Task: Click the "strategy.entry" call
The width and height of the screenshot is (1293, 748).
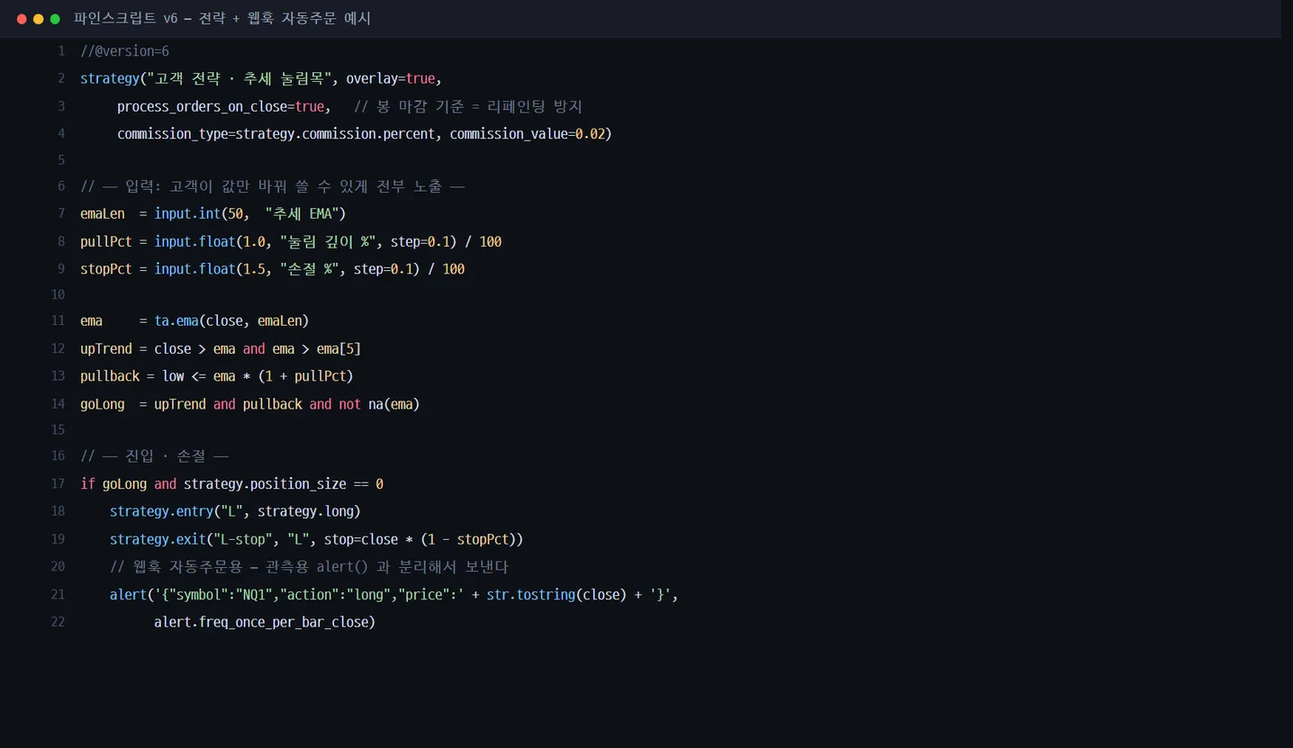Action: point(161,511)
